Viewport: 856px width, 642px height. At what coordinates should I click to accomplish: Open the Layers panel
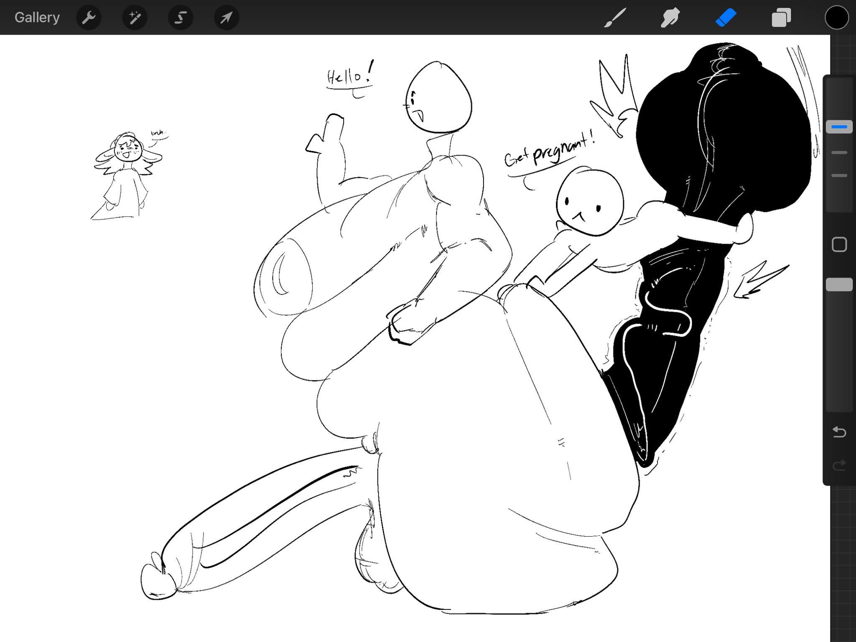click(781, 18)
